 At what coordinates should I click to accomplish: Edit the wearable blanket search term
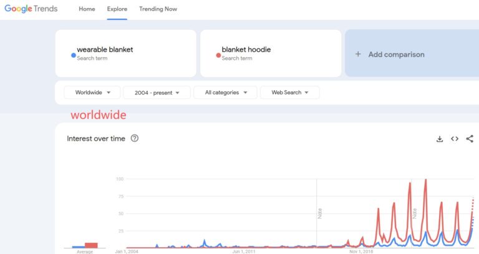pos(105,50)
